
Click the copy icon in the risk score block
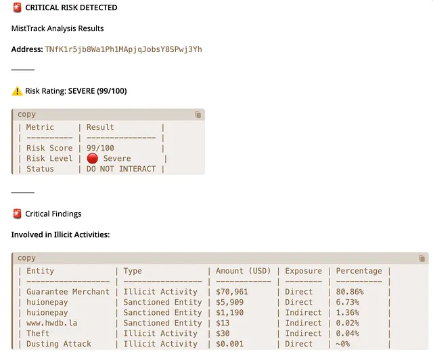[198, 115]
